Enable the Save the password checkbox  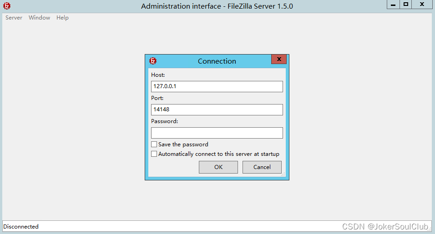tap(154, 144)
